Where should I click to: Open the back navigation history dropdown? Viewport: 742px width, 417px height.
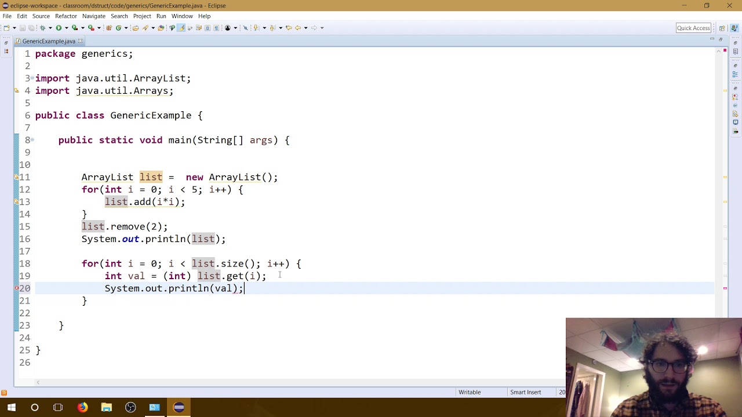305,28
